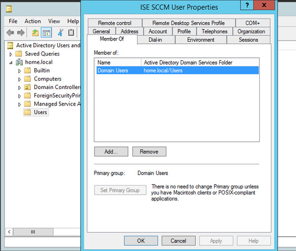Open the COM+ tab
296x251 pixels.
[253, 23]
